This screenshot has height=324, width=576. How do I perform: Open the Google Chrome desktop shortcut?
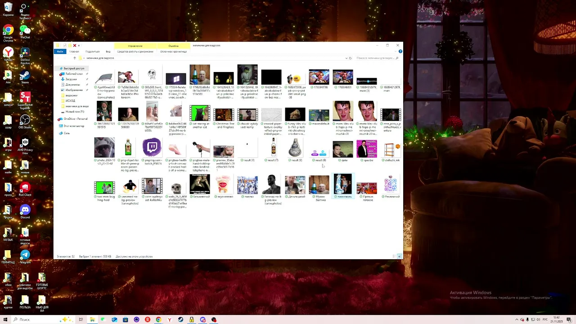point(8,33)
